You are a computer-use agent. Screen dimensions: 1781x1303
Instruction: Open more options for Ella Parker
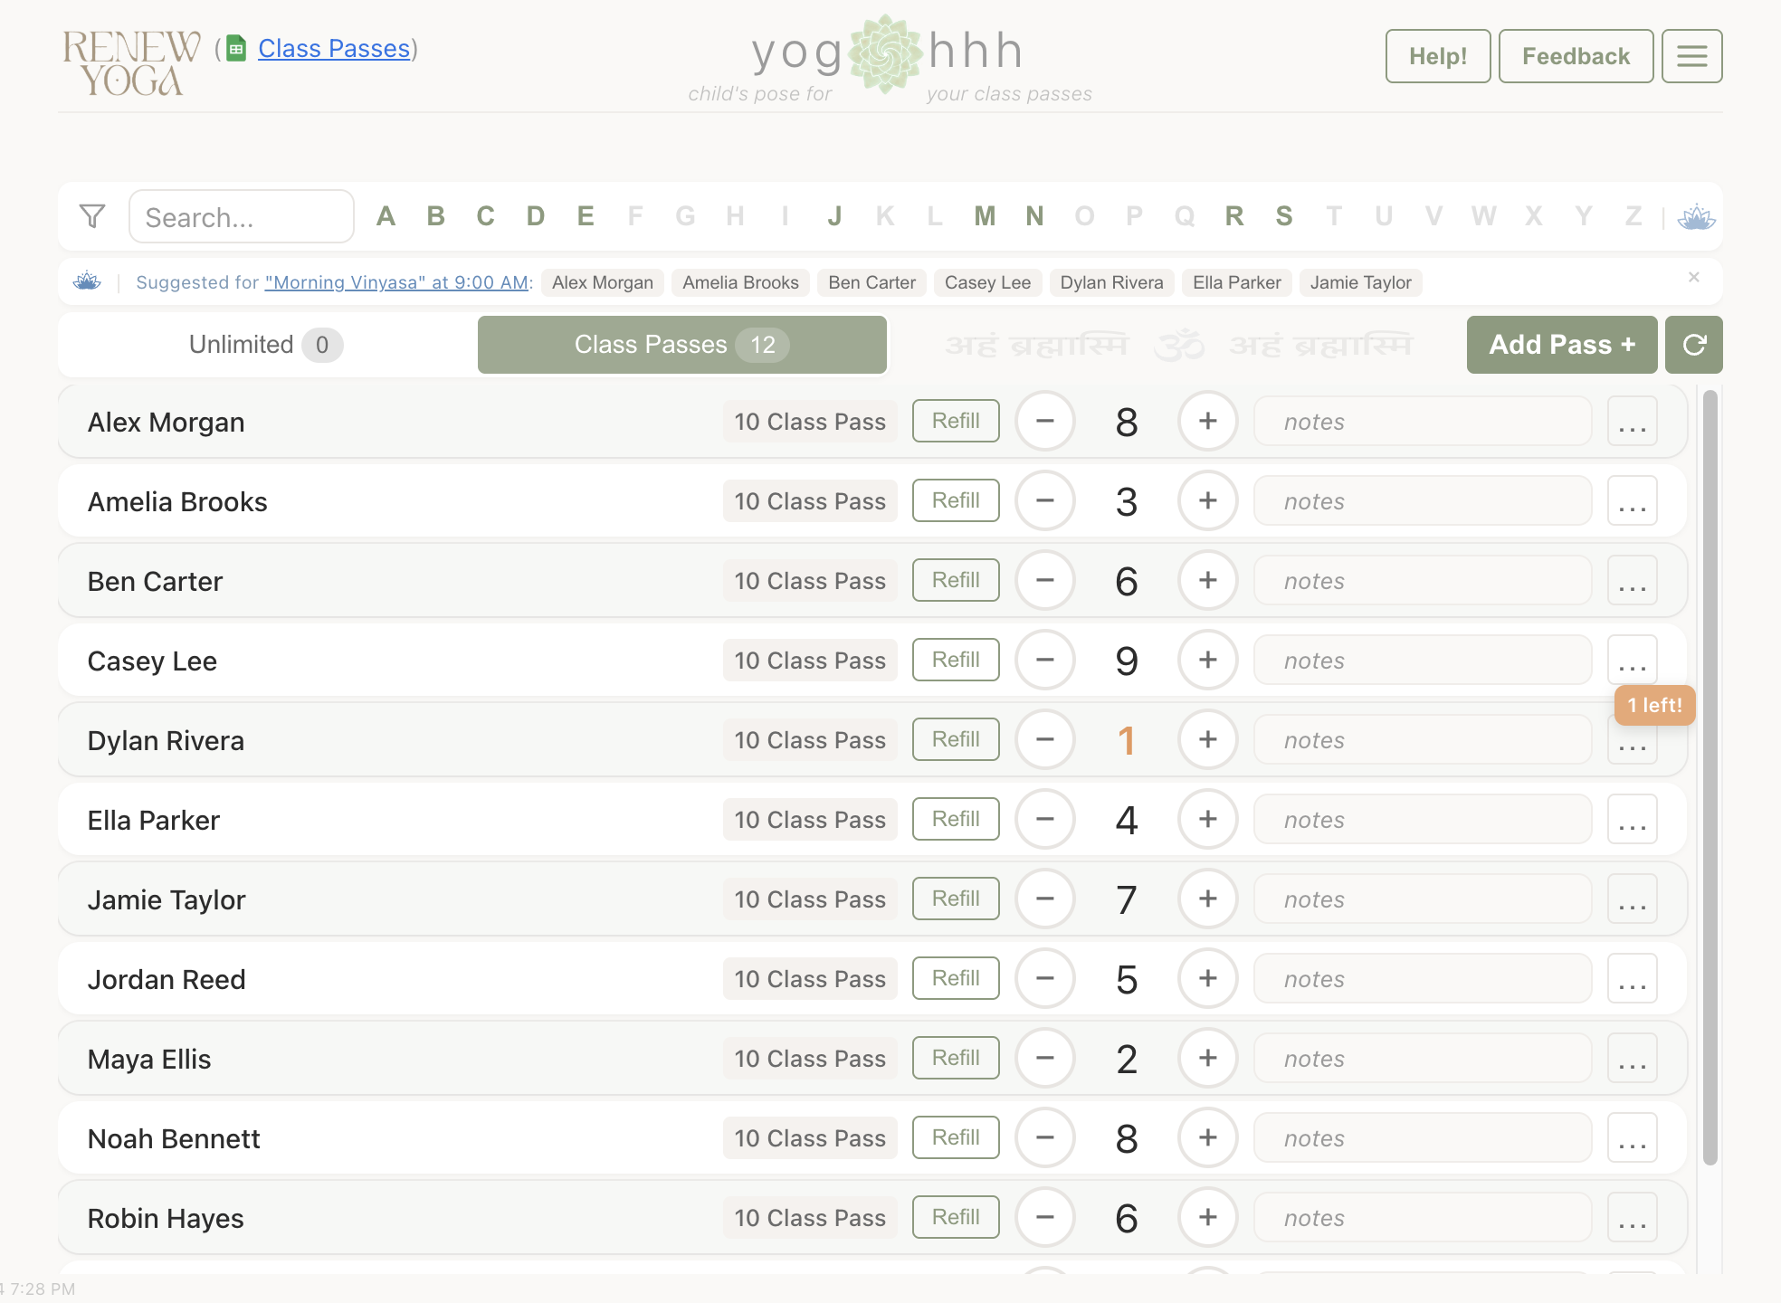tap(1633, 820)
